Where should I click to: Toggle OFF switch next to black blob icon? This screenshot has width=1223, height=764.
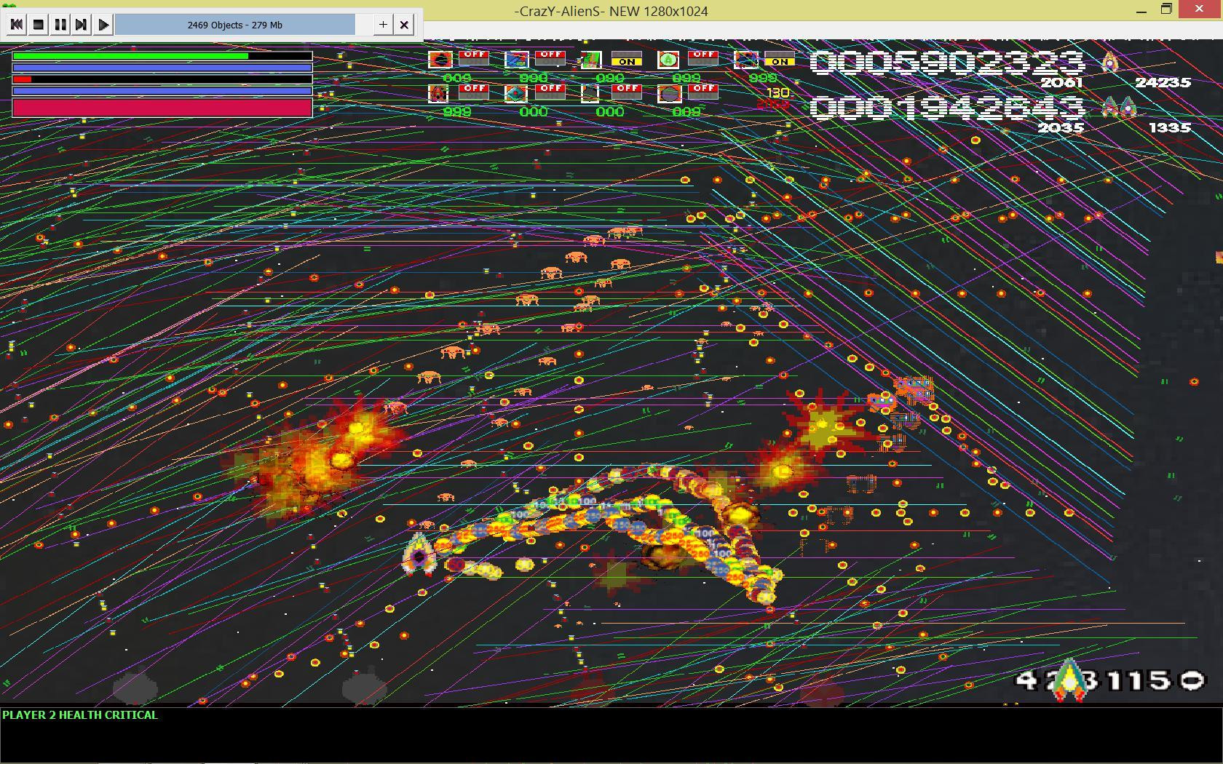[x=473, y=58]
